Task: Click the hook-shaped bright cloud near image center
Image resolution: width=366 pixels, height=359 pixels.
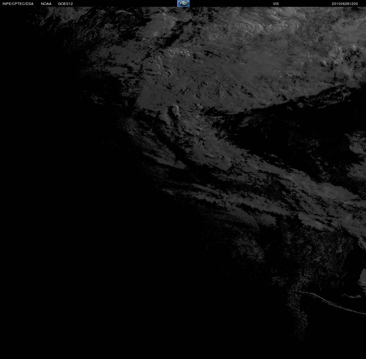Action: pyautogui.click(x=173, y=112)
